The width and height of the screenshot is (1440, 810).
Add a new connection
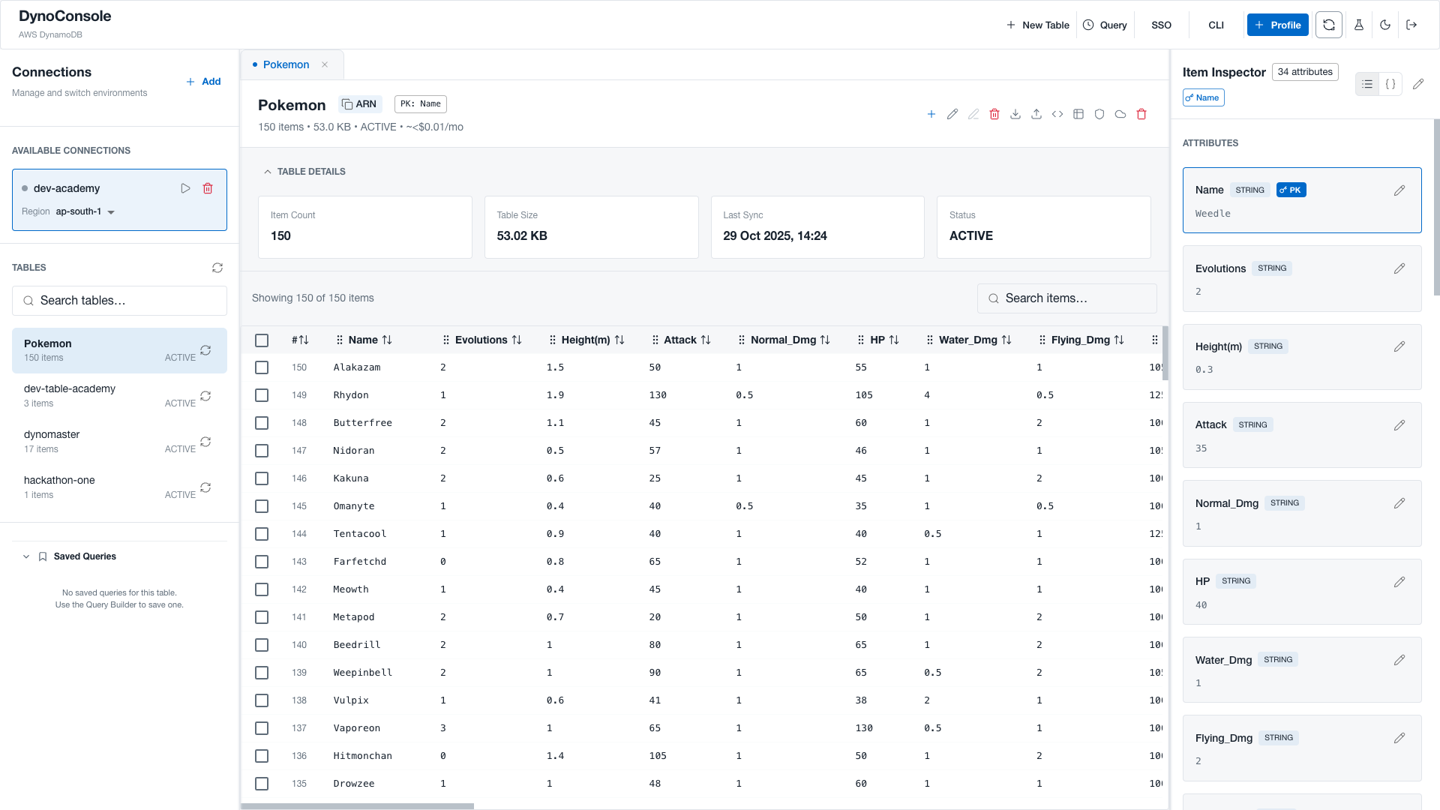click(x=203, y=82)
